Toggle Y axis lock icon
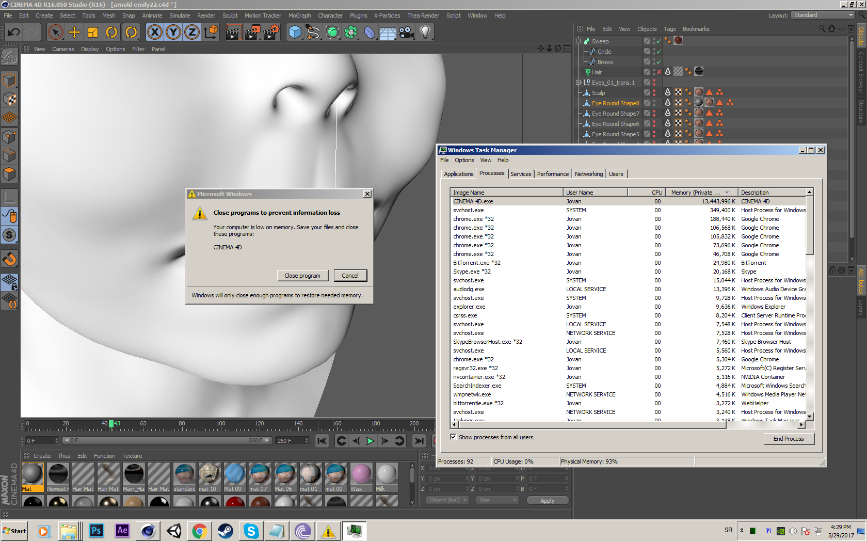 (173, 33)
